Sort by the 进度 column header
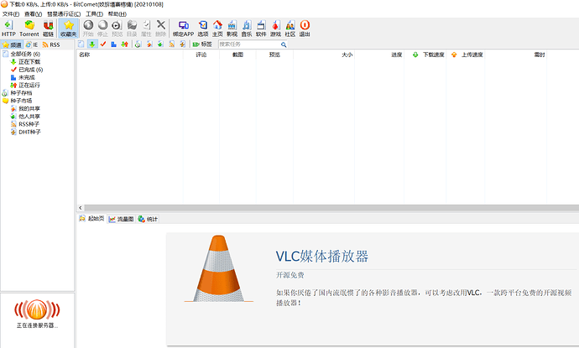Viewport: 579px width, 348px height. click(379, 55)
